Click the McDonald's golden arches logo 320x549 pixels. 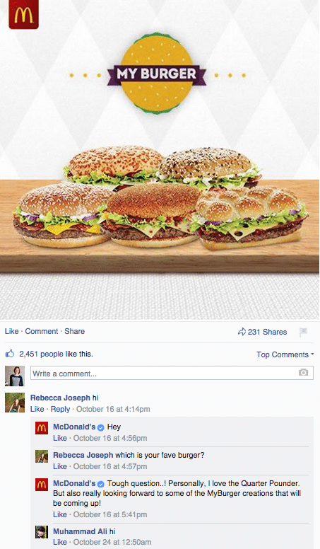coord(23,14)
